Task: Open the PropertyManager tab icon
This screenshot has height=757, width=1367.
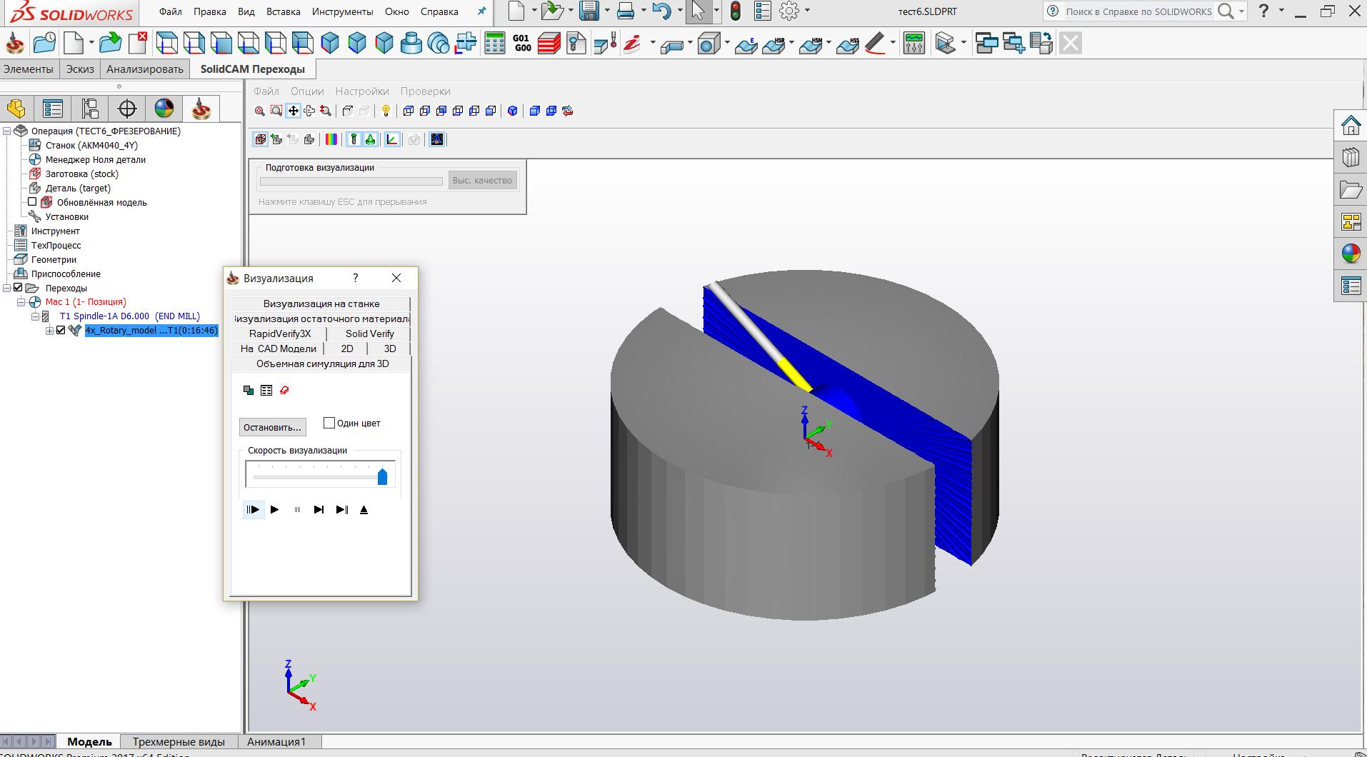Action: click(x=53, y=109)
